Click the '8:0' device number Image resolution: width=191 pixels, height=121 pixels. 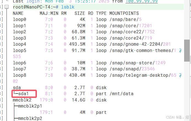tap(49, 88)
